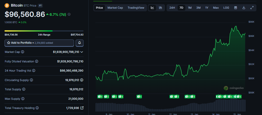Select the 24H time range

point(172,8)
